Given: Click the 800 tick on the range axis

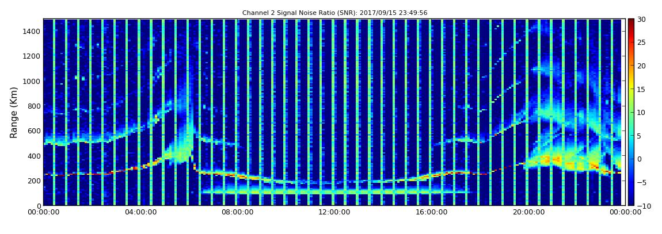Looking at the screenshot, I should click(34, 106).
